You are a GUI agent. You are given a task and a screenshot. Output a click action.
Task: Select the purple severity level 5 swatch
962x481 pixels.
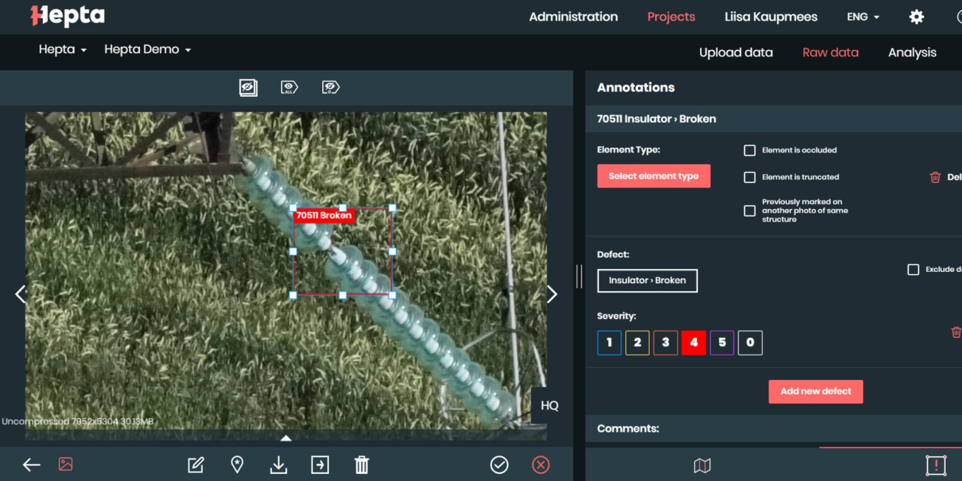(721, 343)
